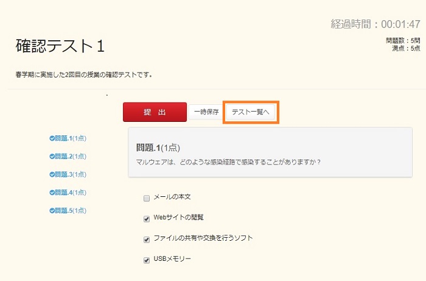Go back via テスト一覧へ button

pyautogui.click(x=250, y=112)
